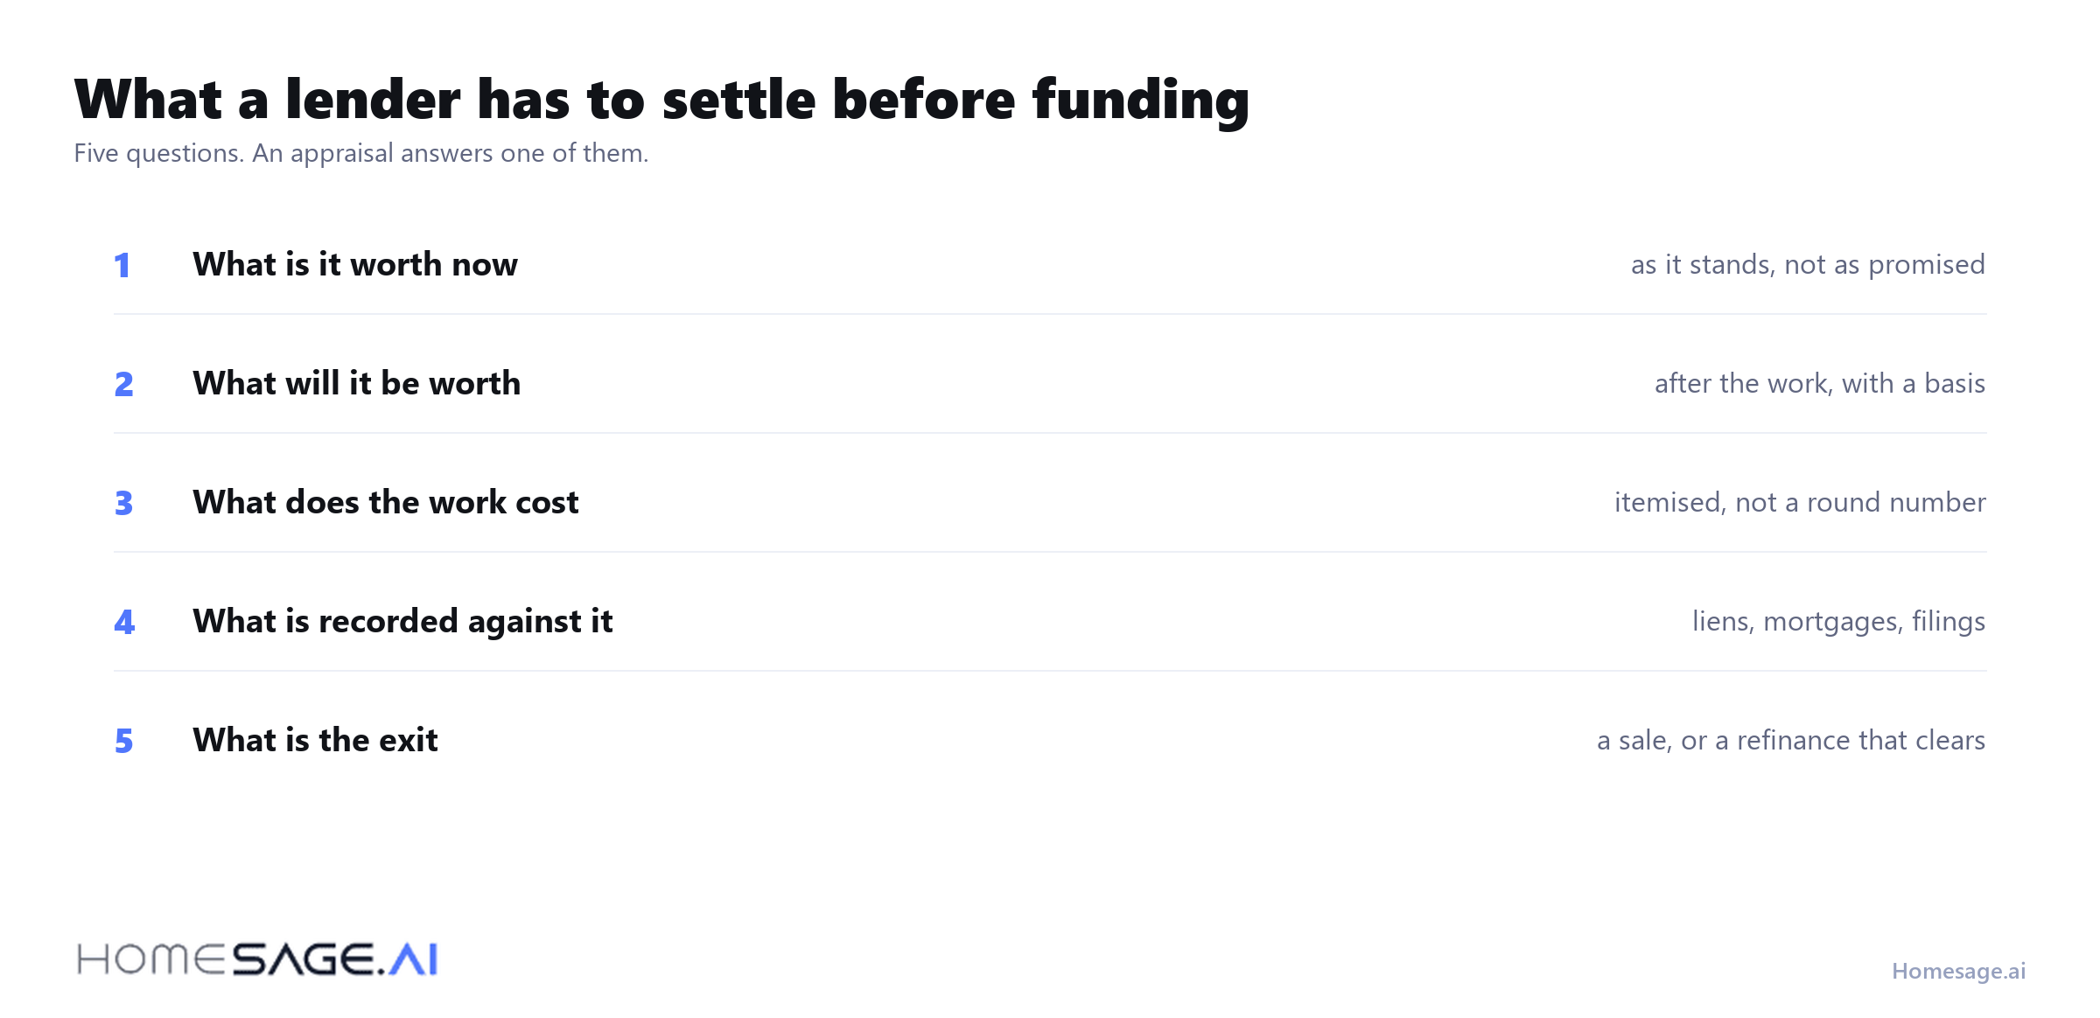2100x1018 pixels.
Task: Click 'What is it worth now' row title
Action: click(x=355, y=264)
